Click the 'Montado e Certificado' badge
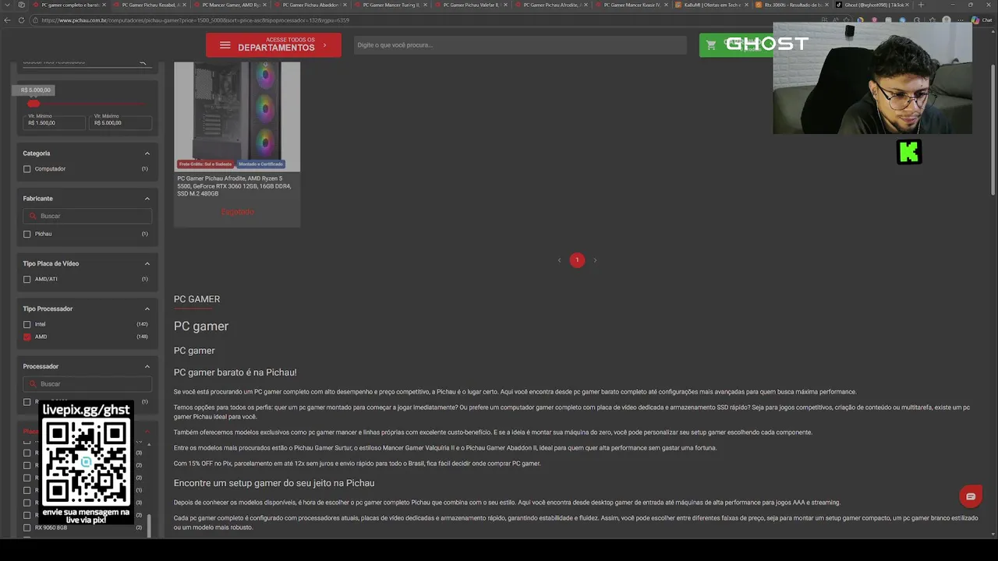This screenshot has height=561, width=998. 260,164
